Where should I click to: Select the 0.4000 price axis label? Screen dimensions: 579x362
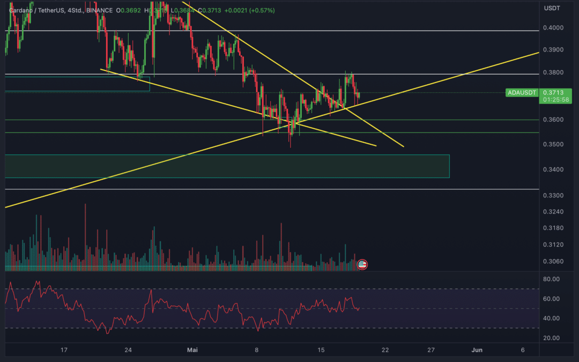(x=553, y=28)
